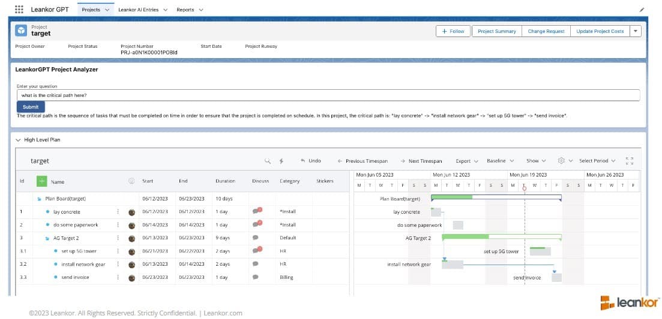Image resolution: width=662 pixels, height=319 pixels.
Task: Click the Billing category cell
Action: tap(286, 277)
